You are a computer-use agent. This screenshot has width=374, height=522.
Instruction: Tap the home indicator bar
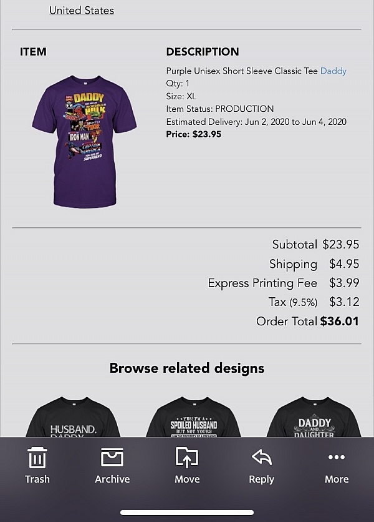coord(187,513)
